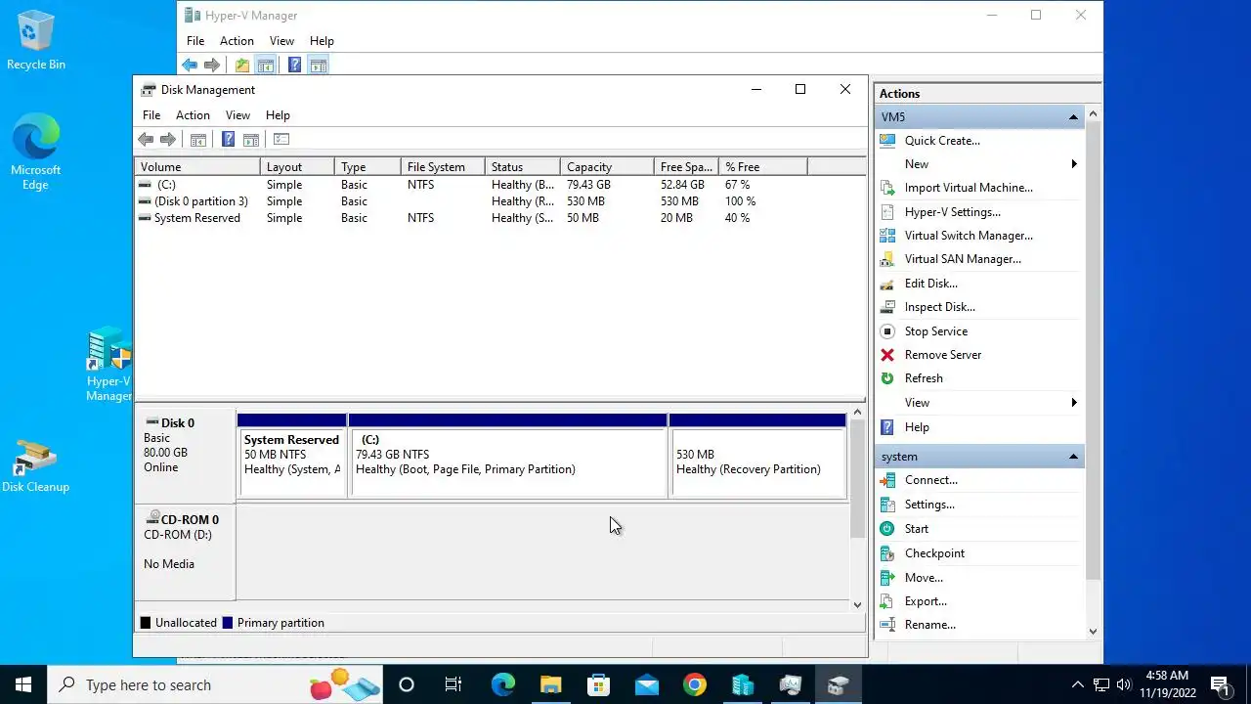
Task: Open File menu in Hyper-V Manager
Action: point(195,41)
